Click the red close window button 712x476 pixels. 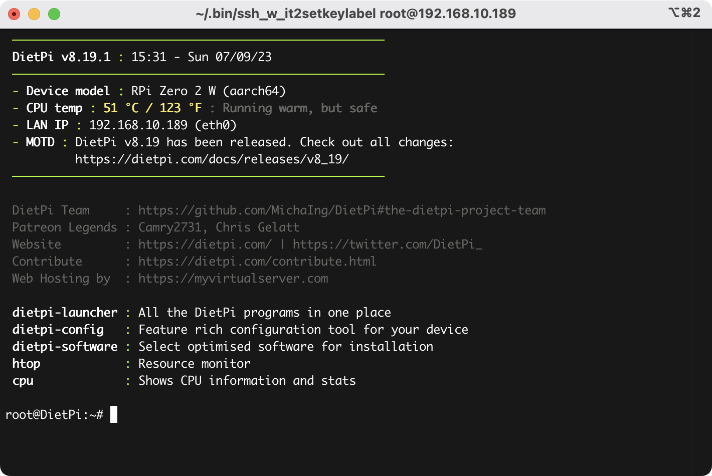click(14, 14)
